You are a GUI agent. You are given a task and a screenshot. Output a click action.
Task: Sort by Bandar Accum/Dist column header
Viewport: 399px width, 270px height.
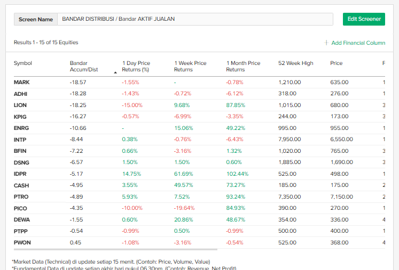click(x=84, y=66)
